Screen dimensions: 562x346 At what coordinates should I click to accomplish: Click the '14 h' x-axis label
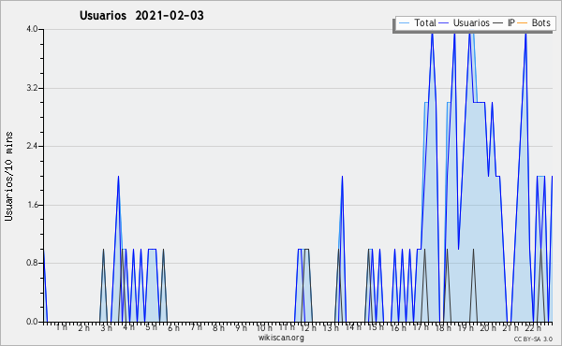point(353,326)
